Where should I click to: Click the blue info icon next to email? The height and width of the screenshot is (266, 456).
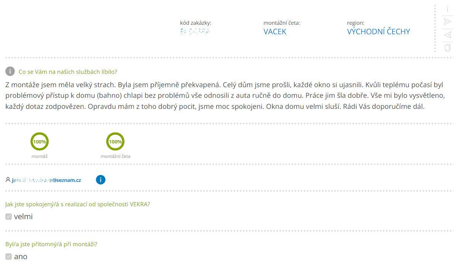click(100, 180)
